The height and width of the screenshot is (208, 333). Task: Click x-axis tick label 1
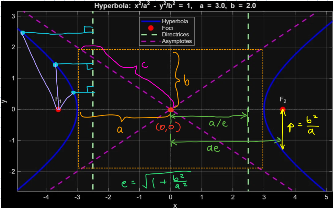tap(202, 197)
